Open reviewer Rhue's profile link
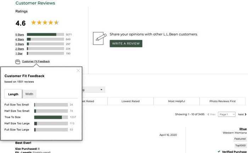Viewport: 248px width, 153px height. point(243,129)
